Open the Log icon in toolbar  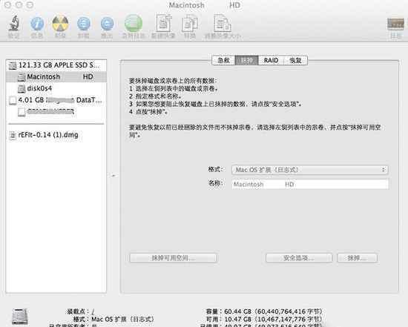(x=395, y=24)
